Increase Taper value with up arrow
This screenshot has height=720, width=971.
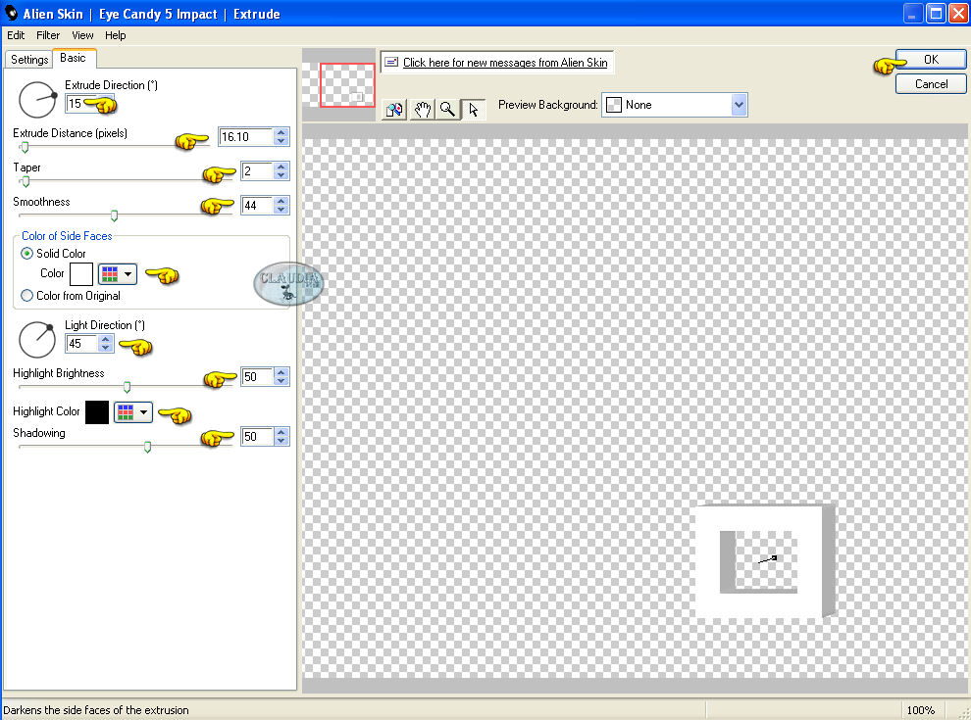coord(281,167)
